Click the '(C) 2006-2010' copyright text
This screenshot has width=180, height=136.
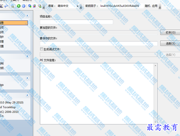click(x=9, y=112)
